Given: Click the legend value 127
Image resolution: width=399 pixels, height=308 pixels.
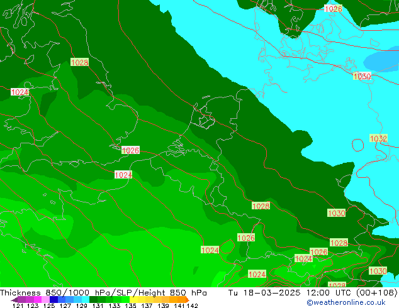Looking at the screenshot, I should (x=65, y=305).
